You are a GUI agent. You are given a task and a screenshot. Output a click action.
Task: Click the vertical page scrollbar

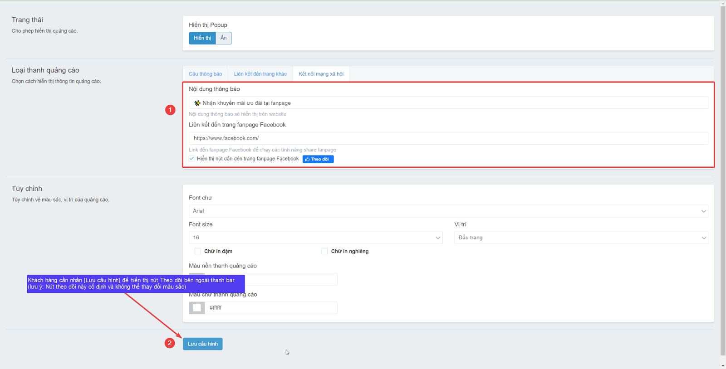723,181
